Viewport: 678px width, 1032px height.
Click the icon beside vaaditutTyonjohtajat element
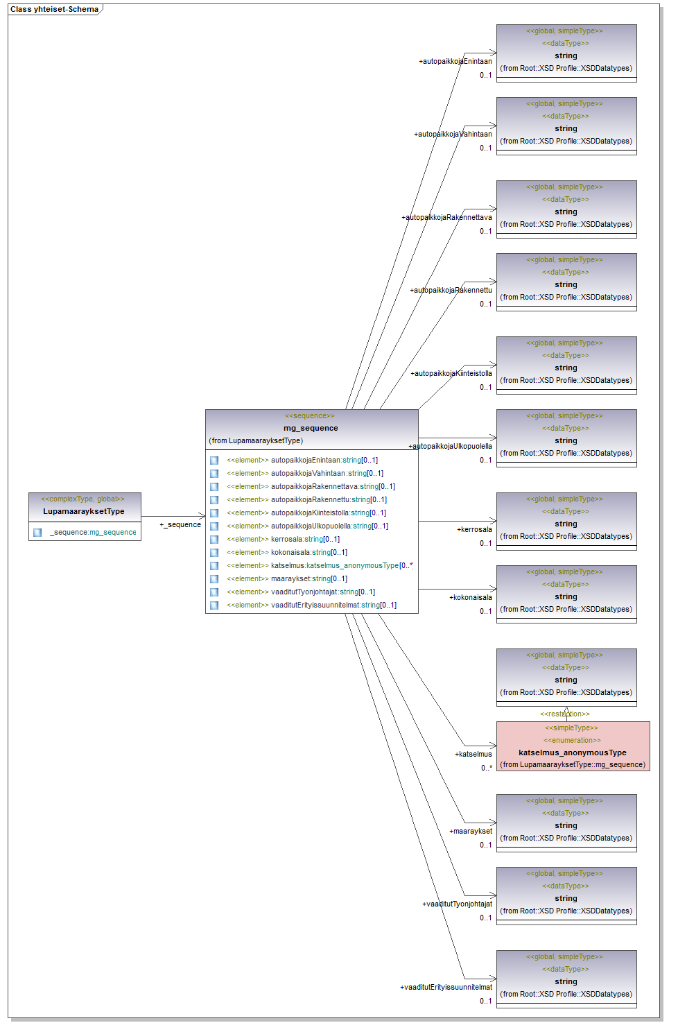point(214,592)
